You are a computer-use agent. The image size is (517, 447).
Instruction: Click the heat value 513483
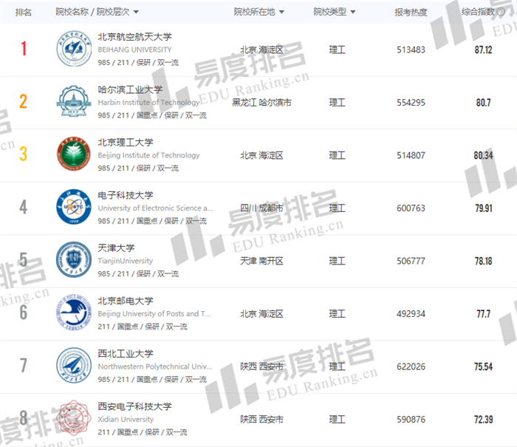pyautogui.click(x=411, y=50)
